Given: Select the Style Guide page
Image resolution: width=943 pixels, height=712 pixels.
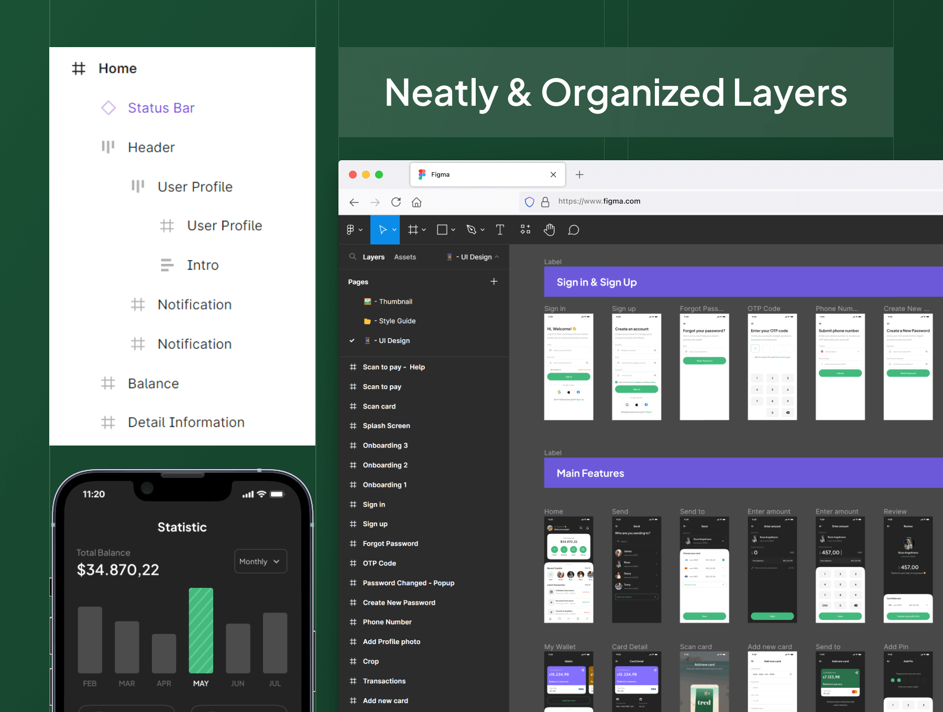Looking at the screenshot, I should click(397, 321).
